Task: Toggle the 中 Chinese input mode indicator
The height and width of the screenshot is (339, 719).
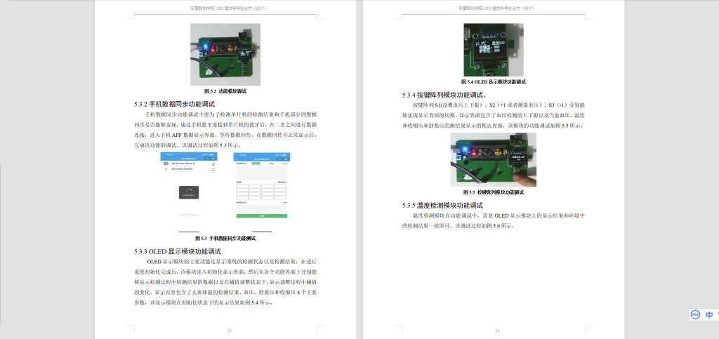Action: tap(709, 314)
